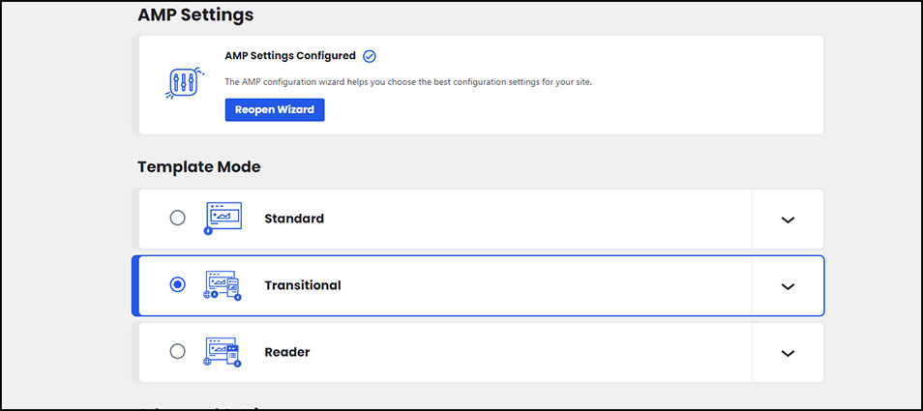Click the Reopen Wizard button

275,110
